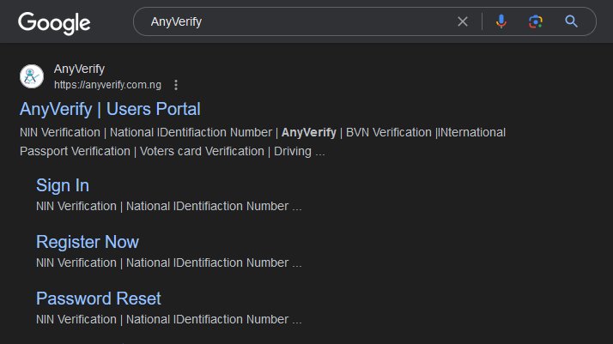The width and height of the screenshot is (613, 344).
Task: Clear the search query with the X icon
Action: (x=463, y=21)
